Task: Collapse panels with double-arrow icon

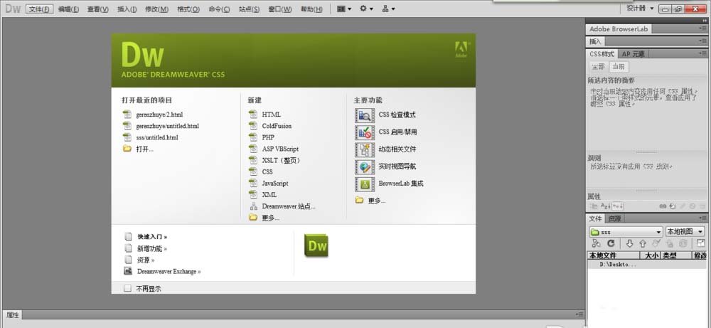Action: (704, 21)
